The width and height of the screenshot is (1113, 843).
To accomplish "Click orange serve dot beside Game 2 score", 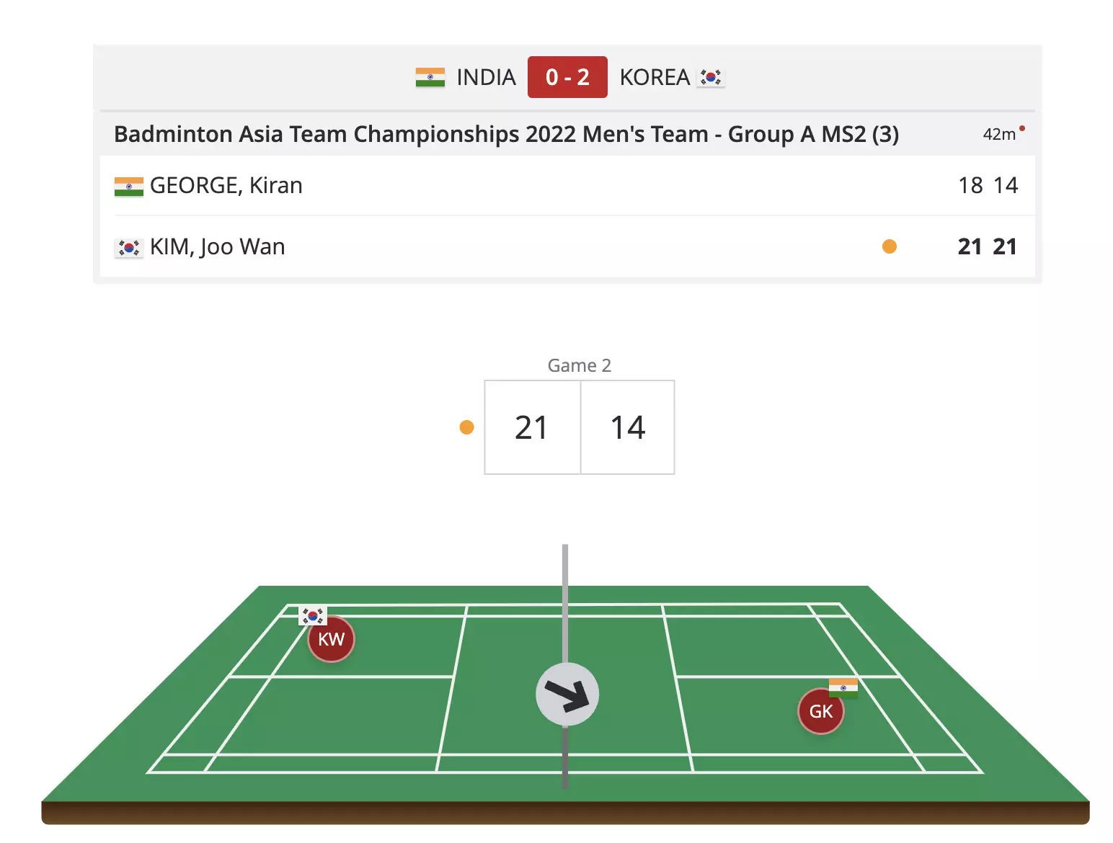I will (466, 427).
